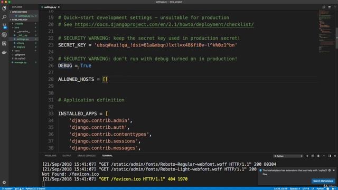Click the terminal input cursor
Viewport: 338px width, 190px height.
coord(43,184)
